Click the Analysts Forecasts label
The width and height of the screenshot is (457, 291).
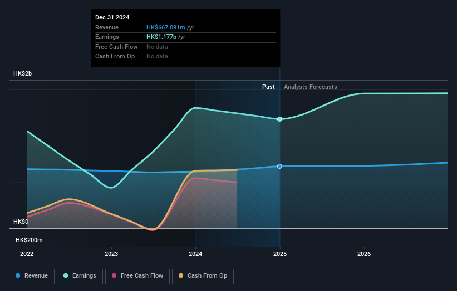point(311,87)
